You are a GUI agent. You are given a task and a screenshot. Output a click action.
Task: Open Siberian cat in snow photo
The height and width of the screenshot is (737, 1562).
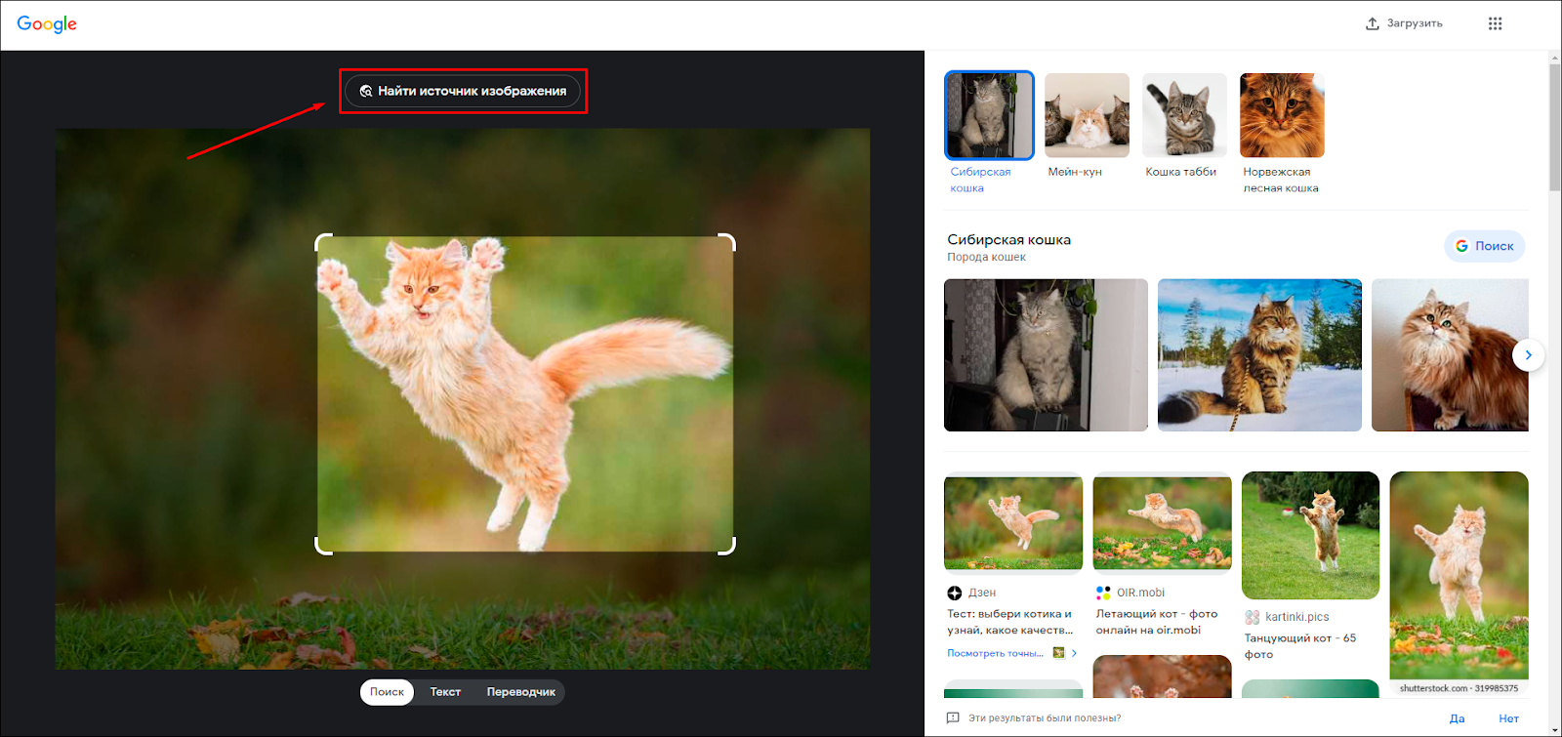click(x=1259, y=355)
